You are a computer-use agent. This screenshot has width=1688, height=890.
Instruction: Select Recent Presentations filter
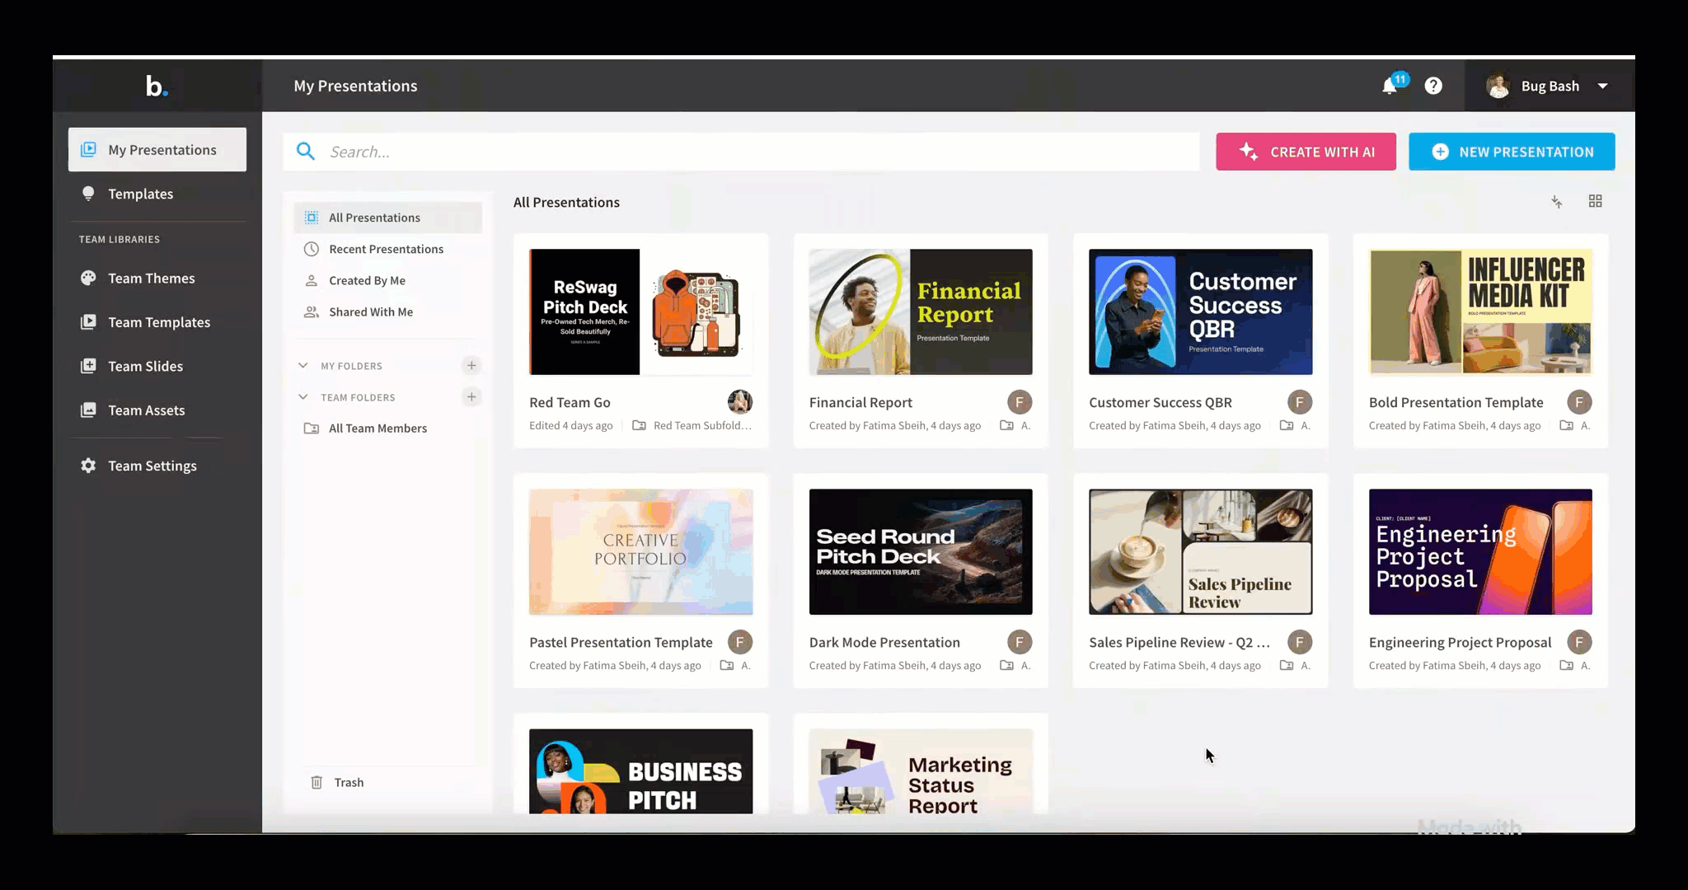tap(388, 249)
